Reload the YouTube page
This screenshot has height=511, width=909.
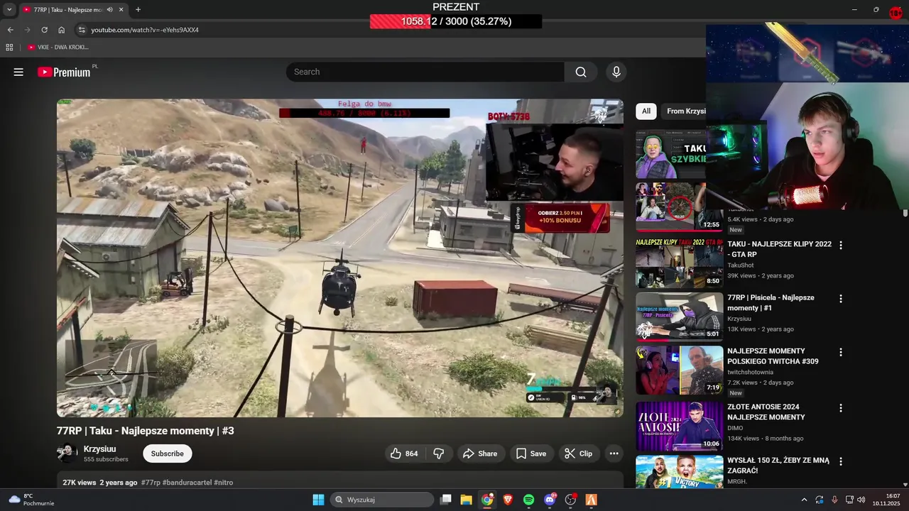pos(44,30)
